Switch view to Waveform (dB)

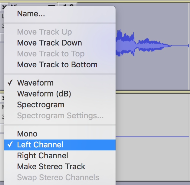coord(44,94)
